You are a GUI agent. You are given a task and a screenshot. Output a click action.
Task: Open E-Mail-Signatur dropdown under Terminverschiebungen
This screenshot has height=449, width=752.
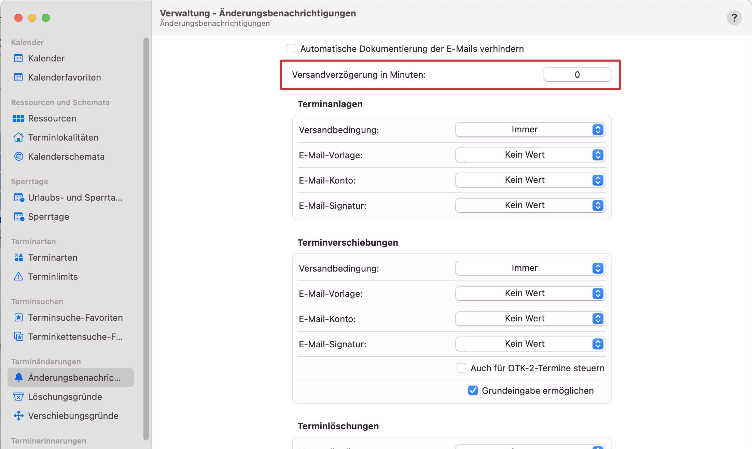tap(530, 344)
